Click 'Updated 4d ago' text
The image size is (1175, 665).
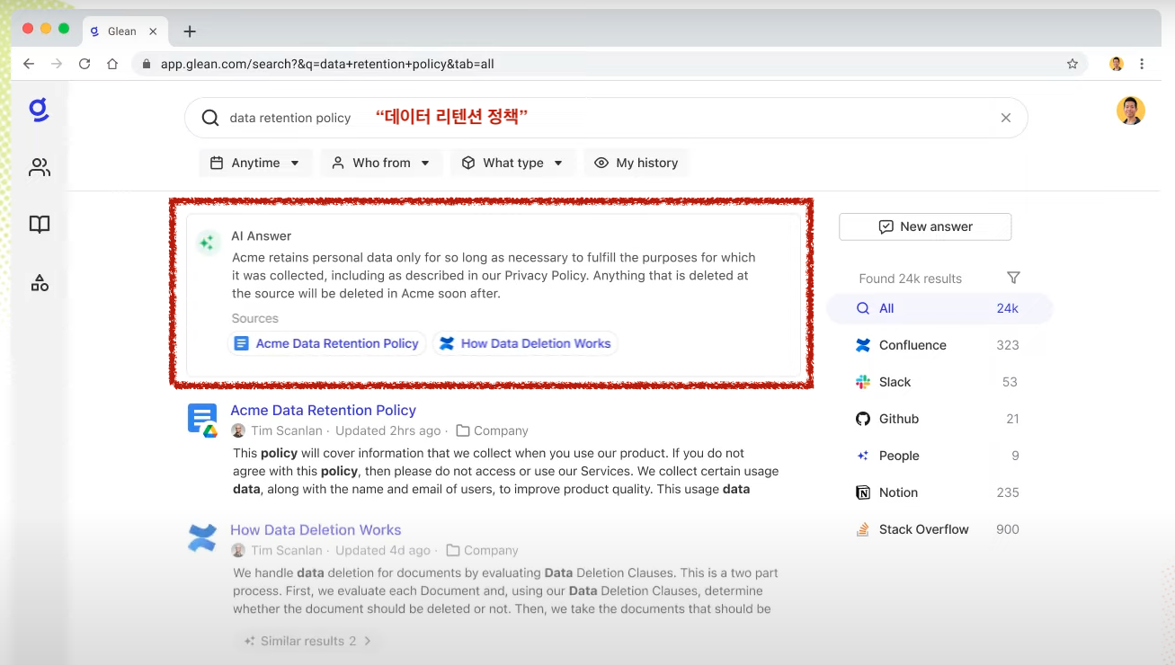pyautogui.click(x=383, y=550)
